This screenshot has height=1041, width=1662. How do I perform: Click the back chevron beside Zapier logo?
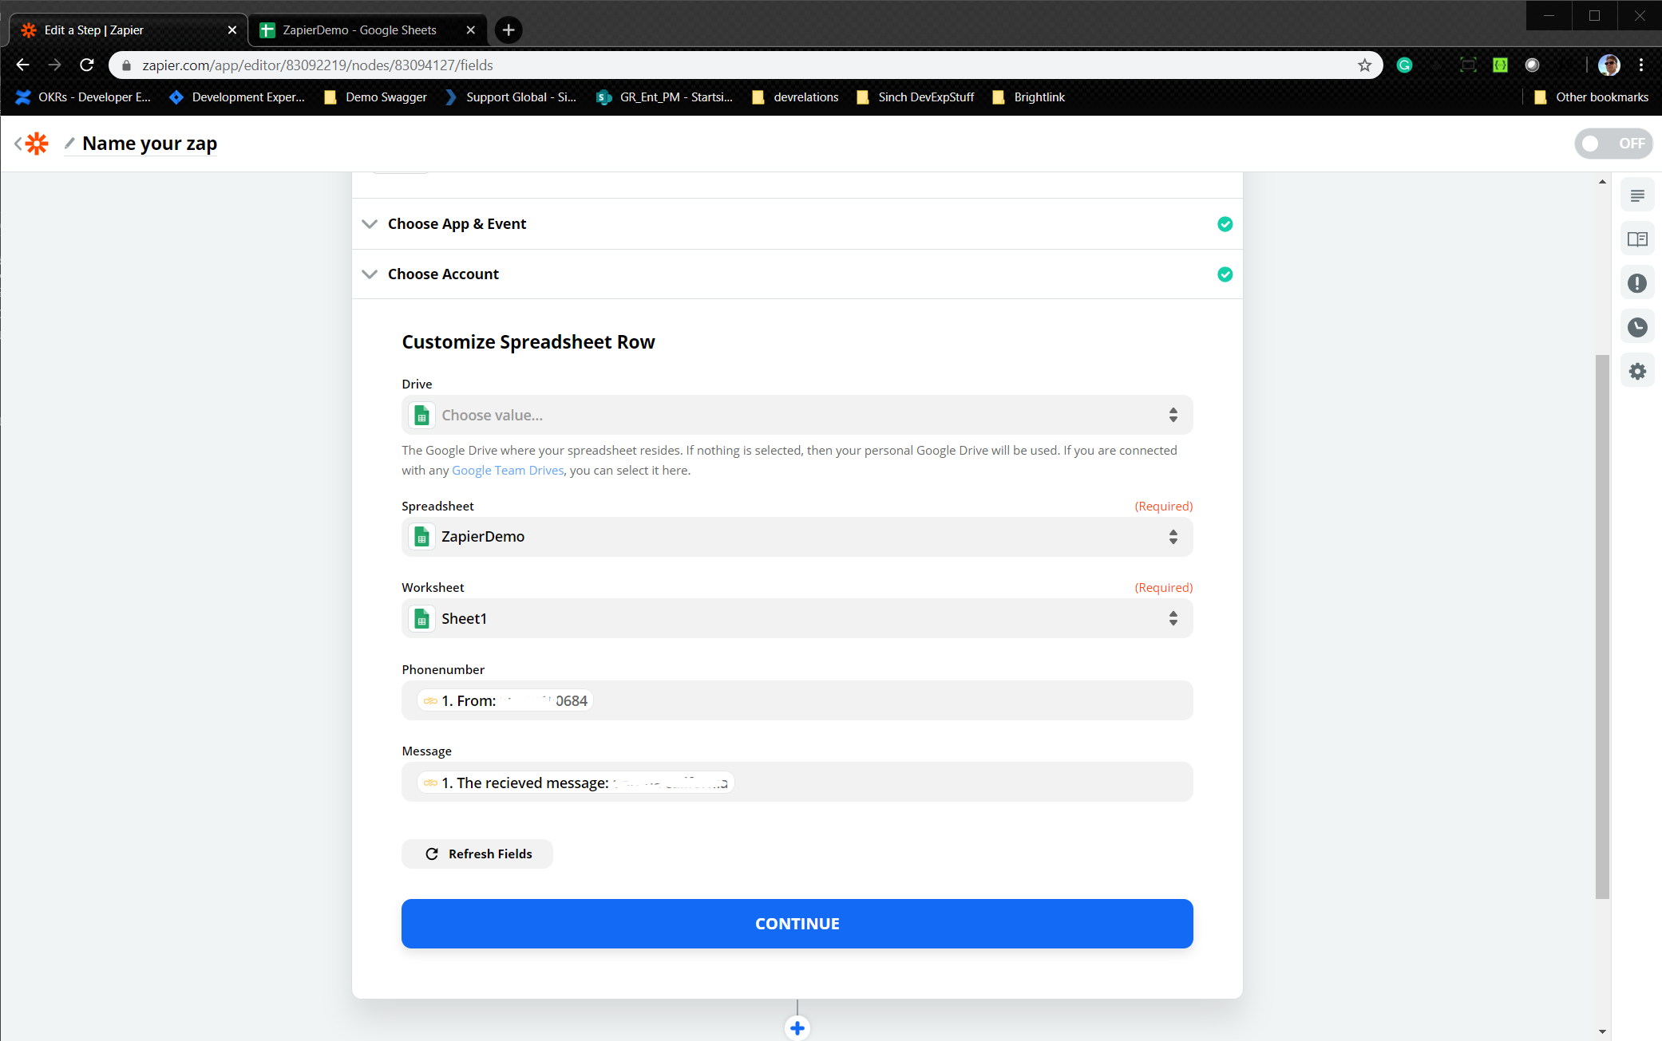tap(18, 144)
